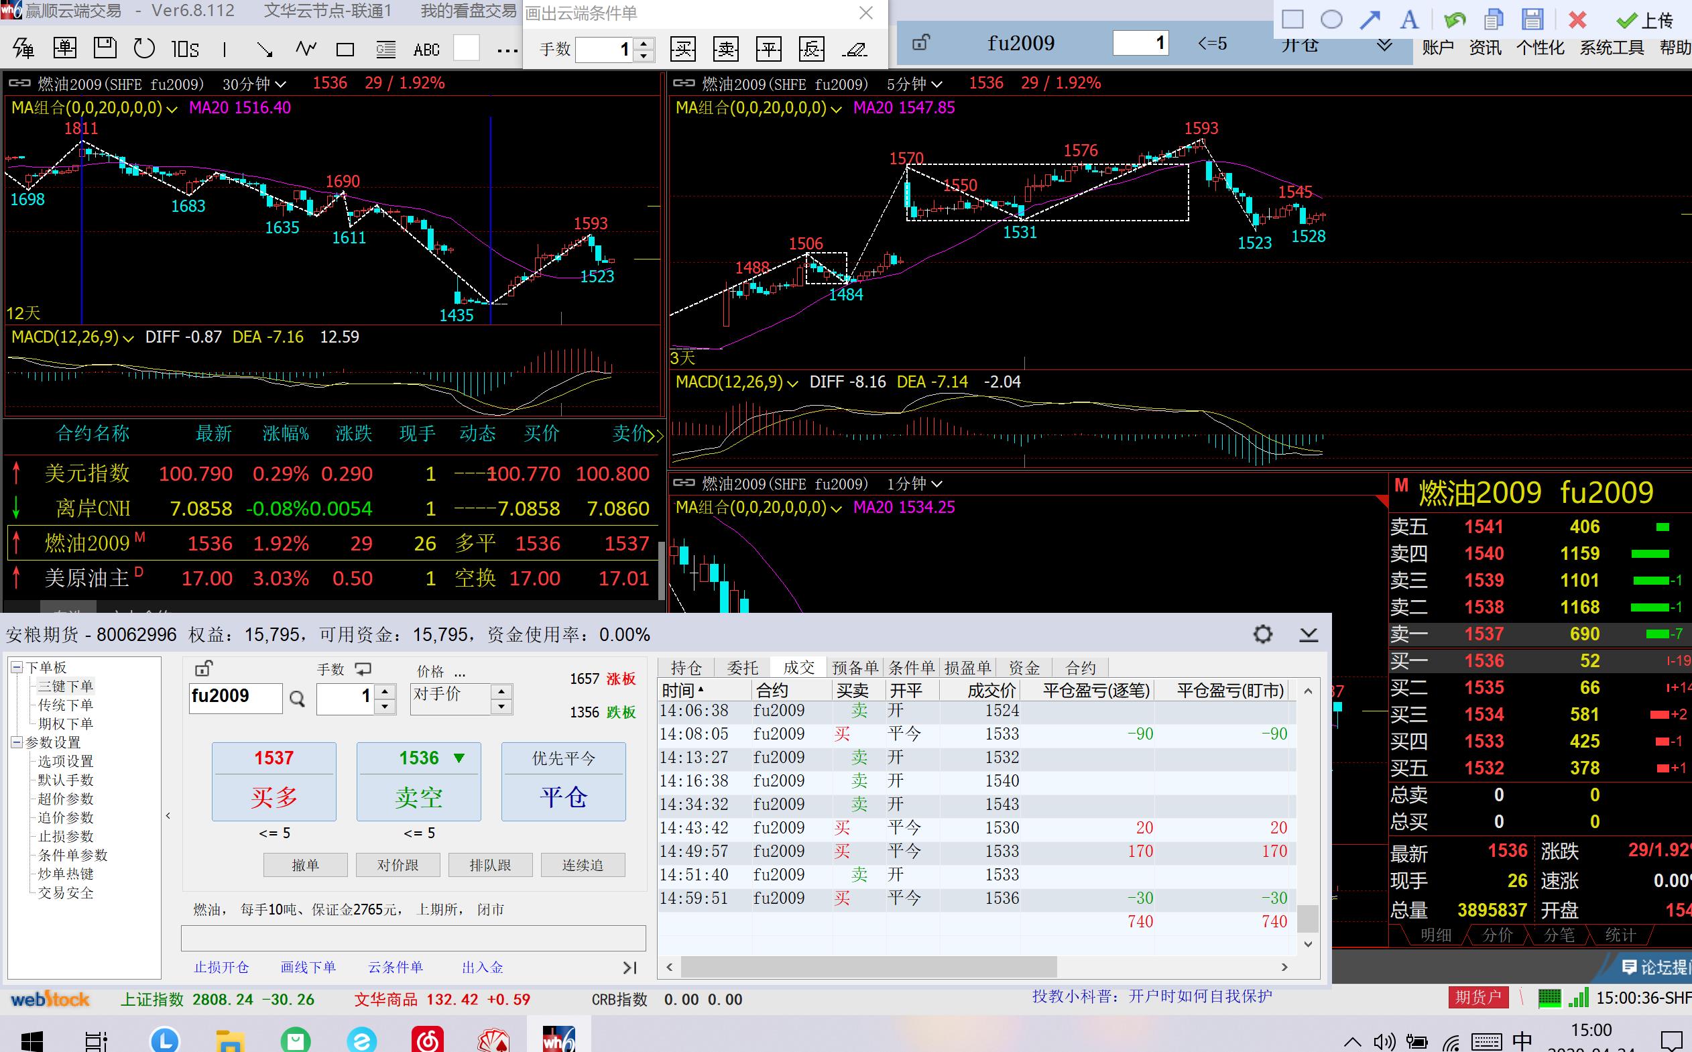1692x1052 pixels.
Task: Close the 画出云端条件单 panel
Action: tap(866, 13)
